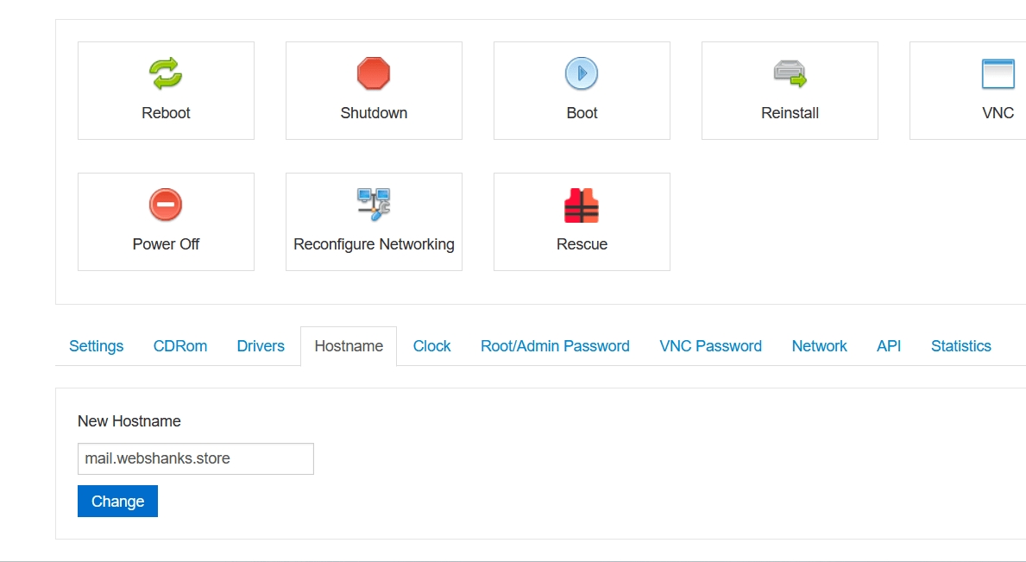
Task: Switch to the API tab
Action: point(889,346)
